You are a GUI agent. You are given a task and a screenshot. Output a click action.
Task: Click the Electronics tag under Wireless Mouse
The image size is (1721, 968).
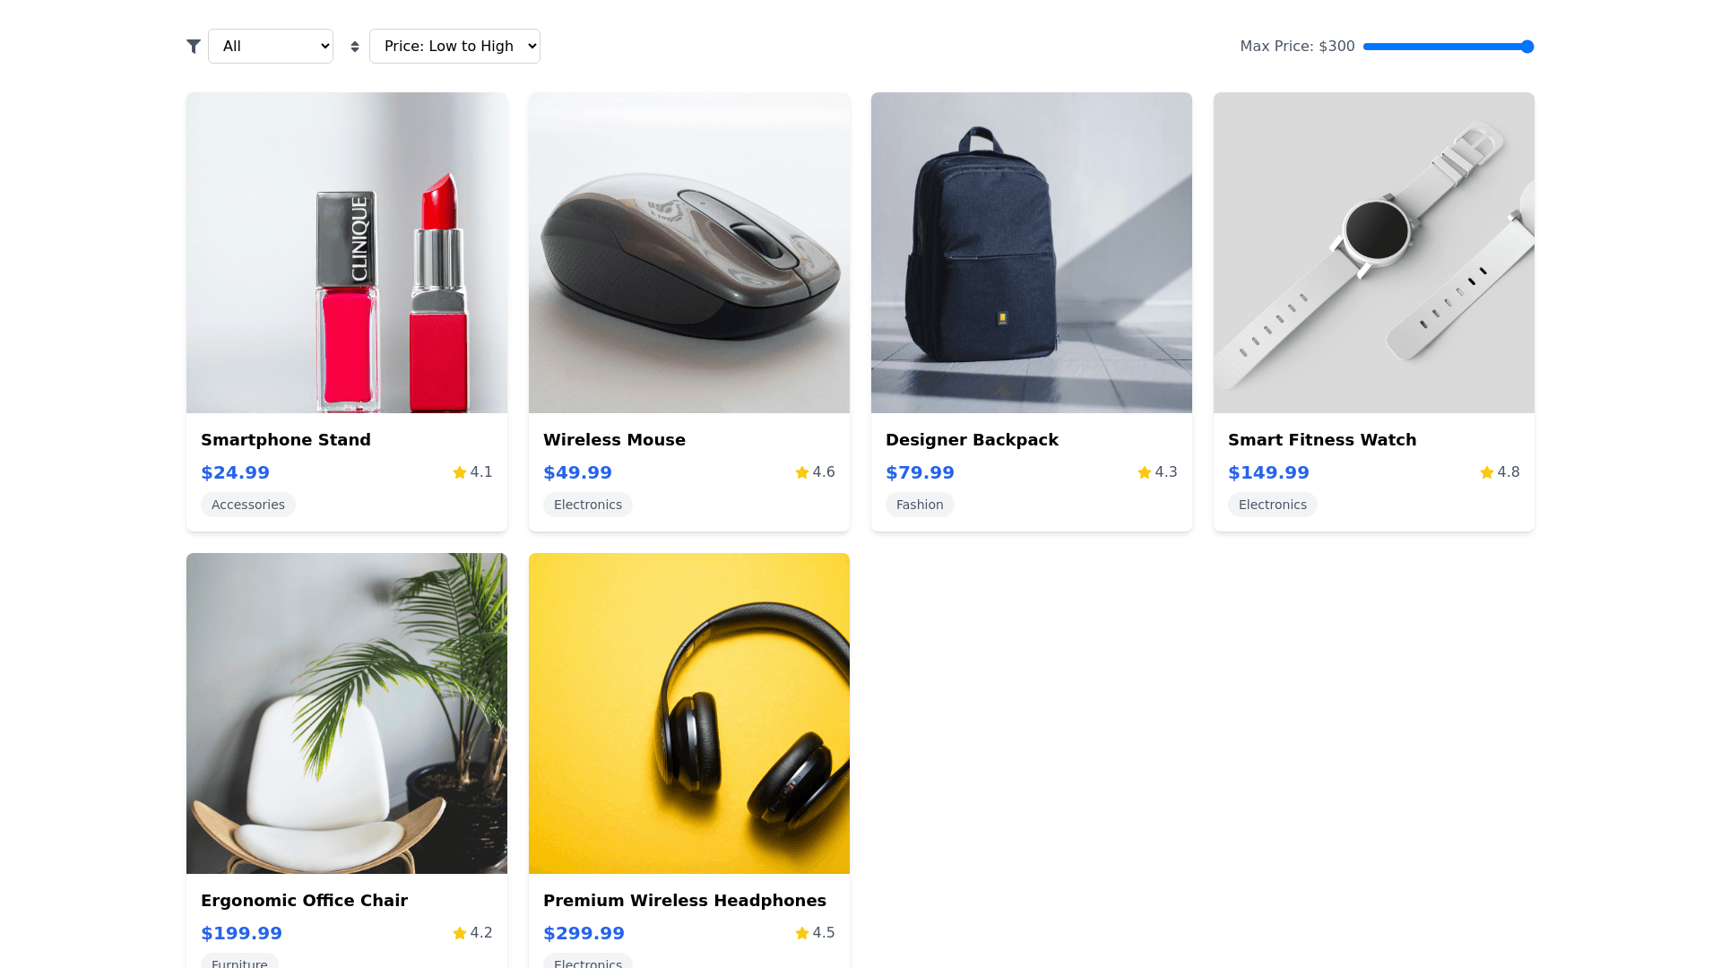point(588,505)
